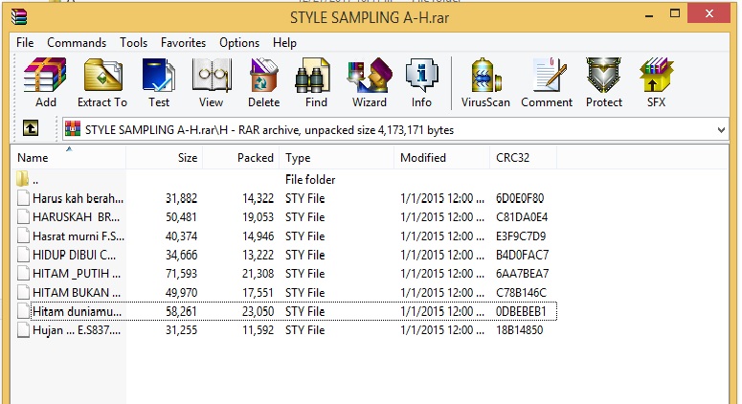
Task: Open the Options menu
Action: click(239, 43)
